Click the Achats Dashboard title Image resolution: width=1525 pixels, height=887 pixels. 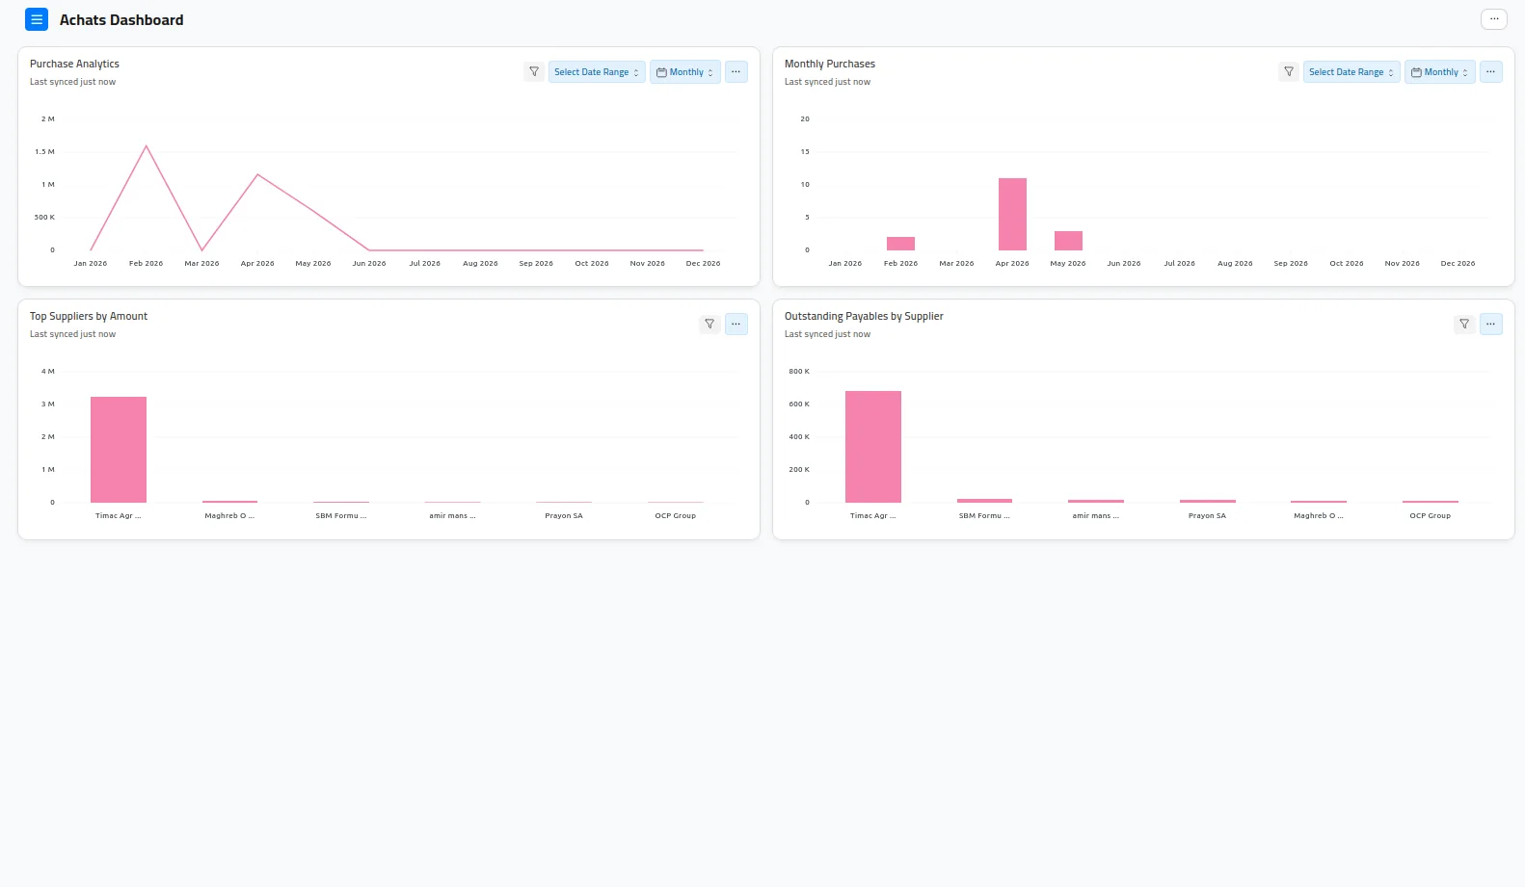point(121,20)
